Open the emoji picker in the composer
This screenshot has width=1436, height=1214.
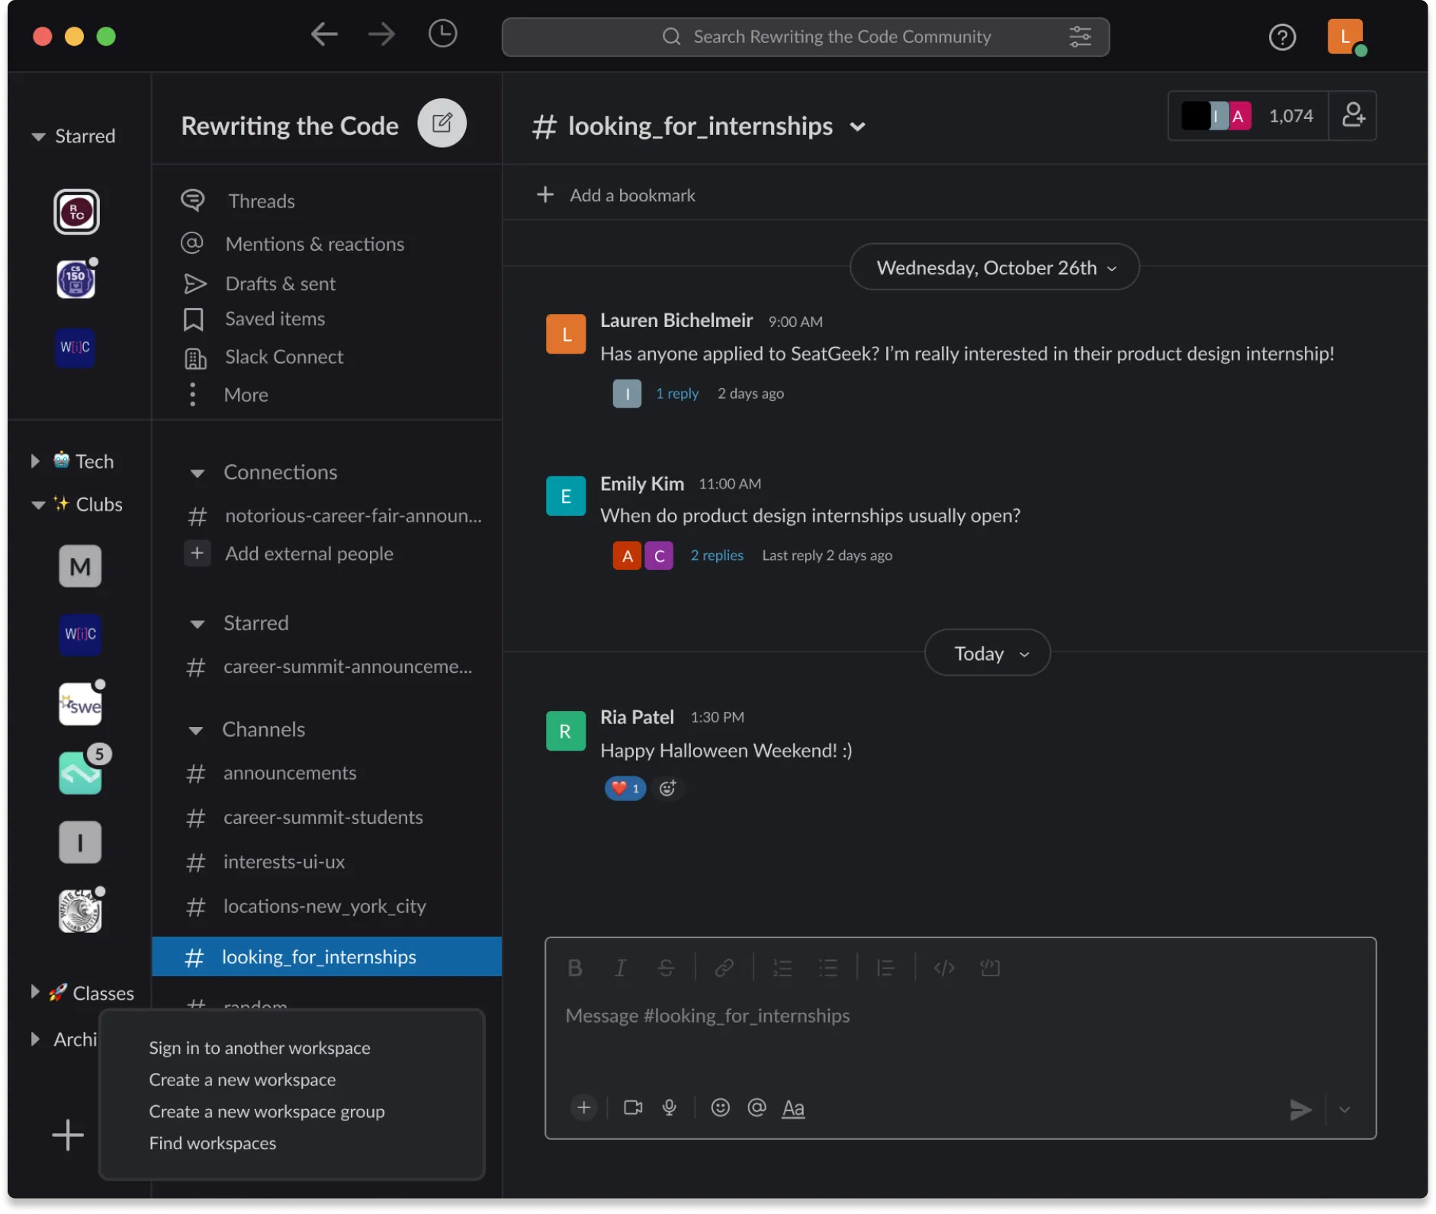[x=721, y=1107]
